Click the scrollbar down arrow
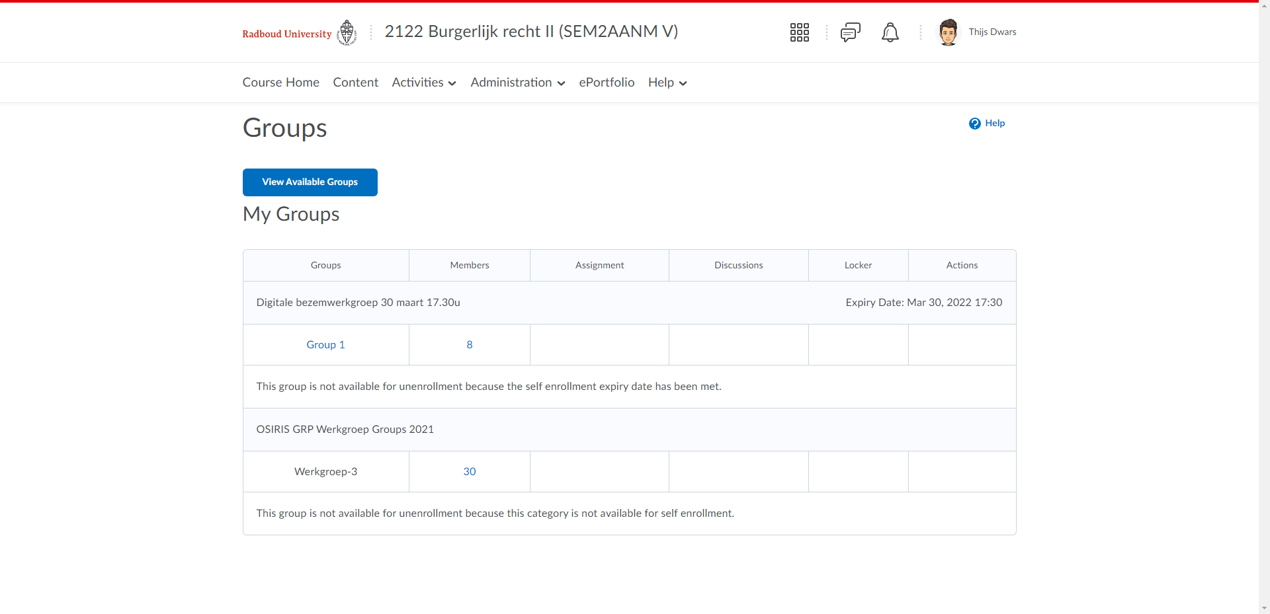The image size is (1270, 614). (x=1264, y=608)
